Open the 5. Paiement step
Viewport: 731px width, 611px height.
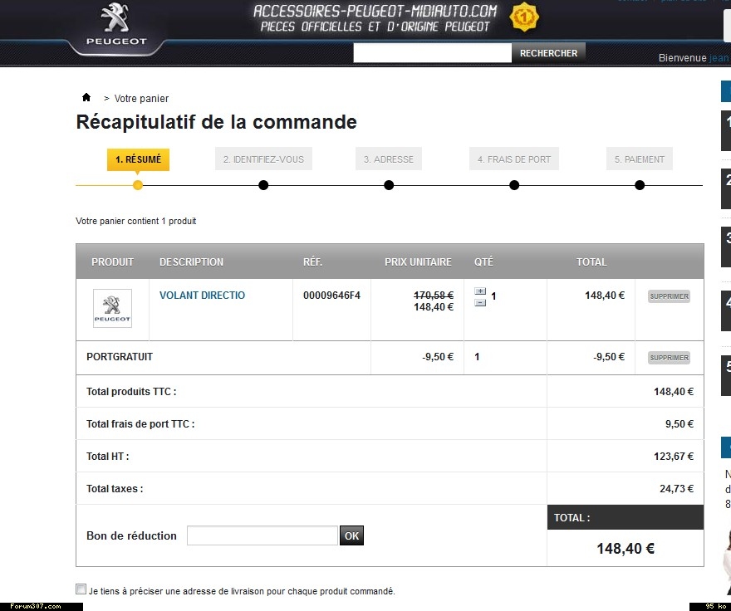point(640,159)
